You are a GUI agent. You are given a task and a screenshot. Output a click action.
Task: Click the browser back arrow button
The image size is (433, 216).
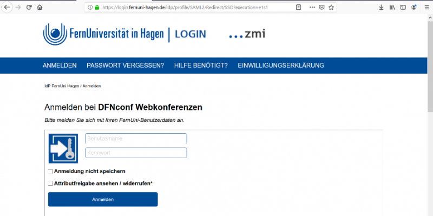pyautogui.click(x=7, y=8)
